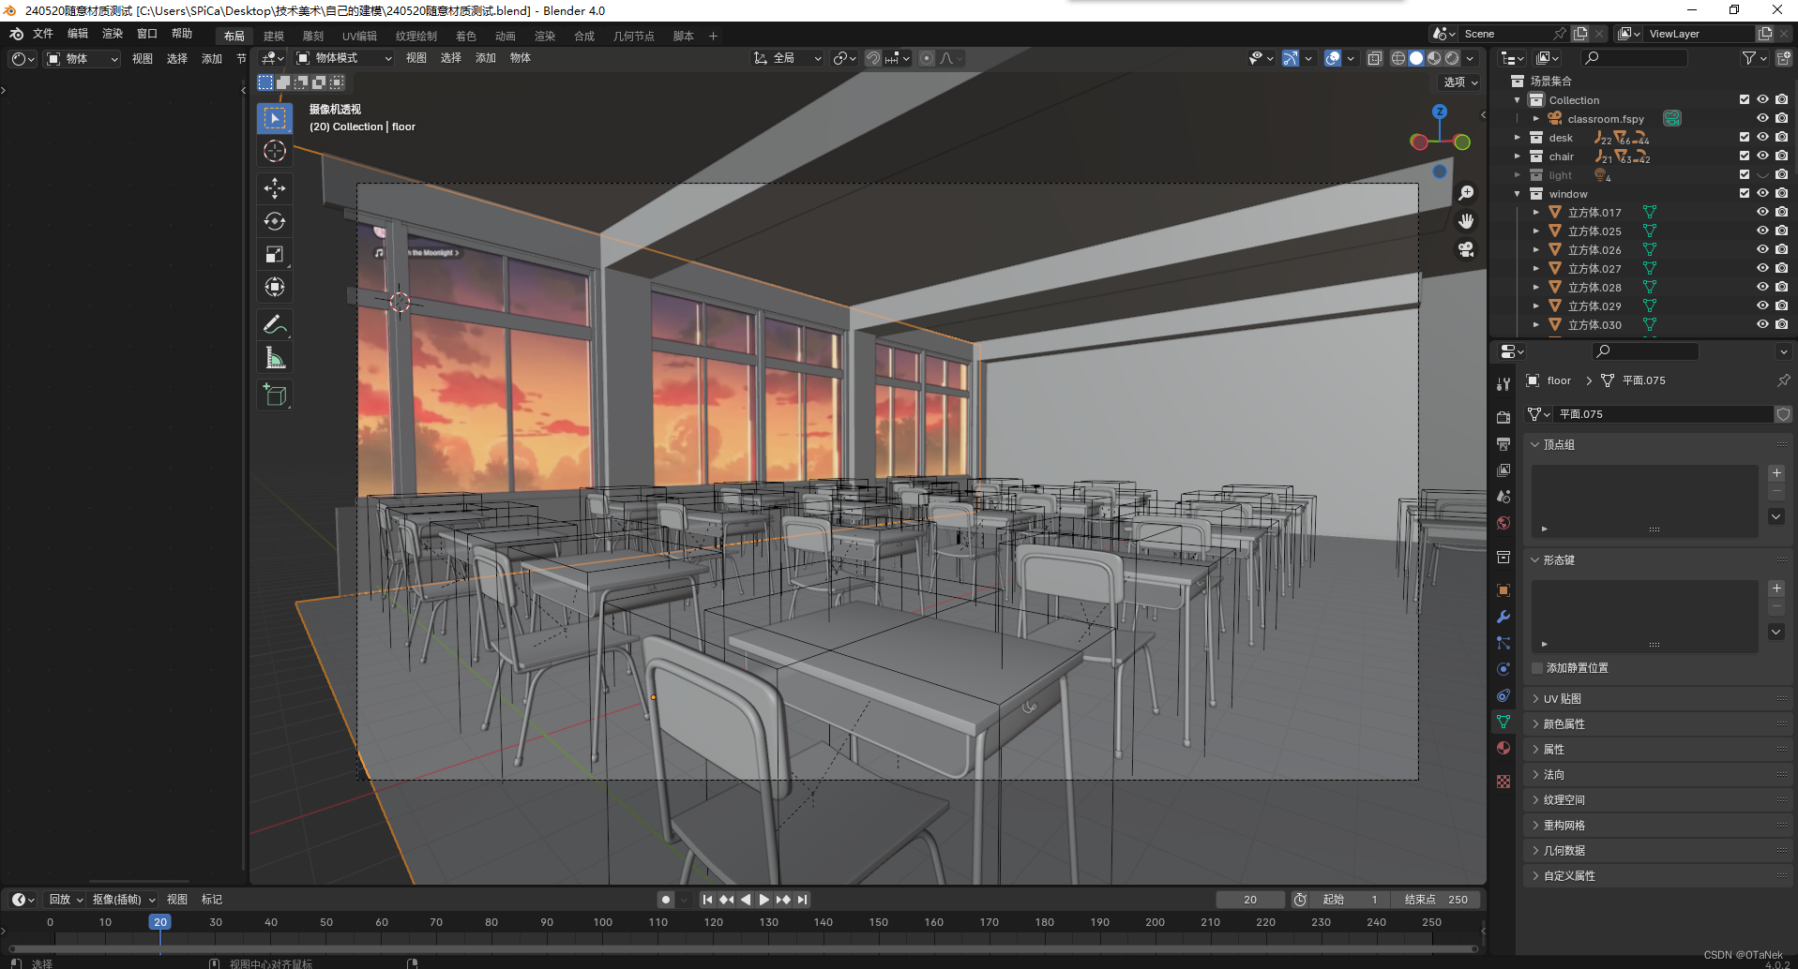Activate the 3D Cursor tool
The image size is (1798, 969).
pyautogui.click(x=275, y=151)
